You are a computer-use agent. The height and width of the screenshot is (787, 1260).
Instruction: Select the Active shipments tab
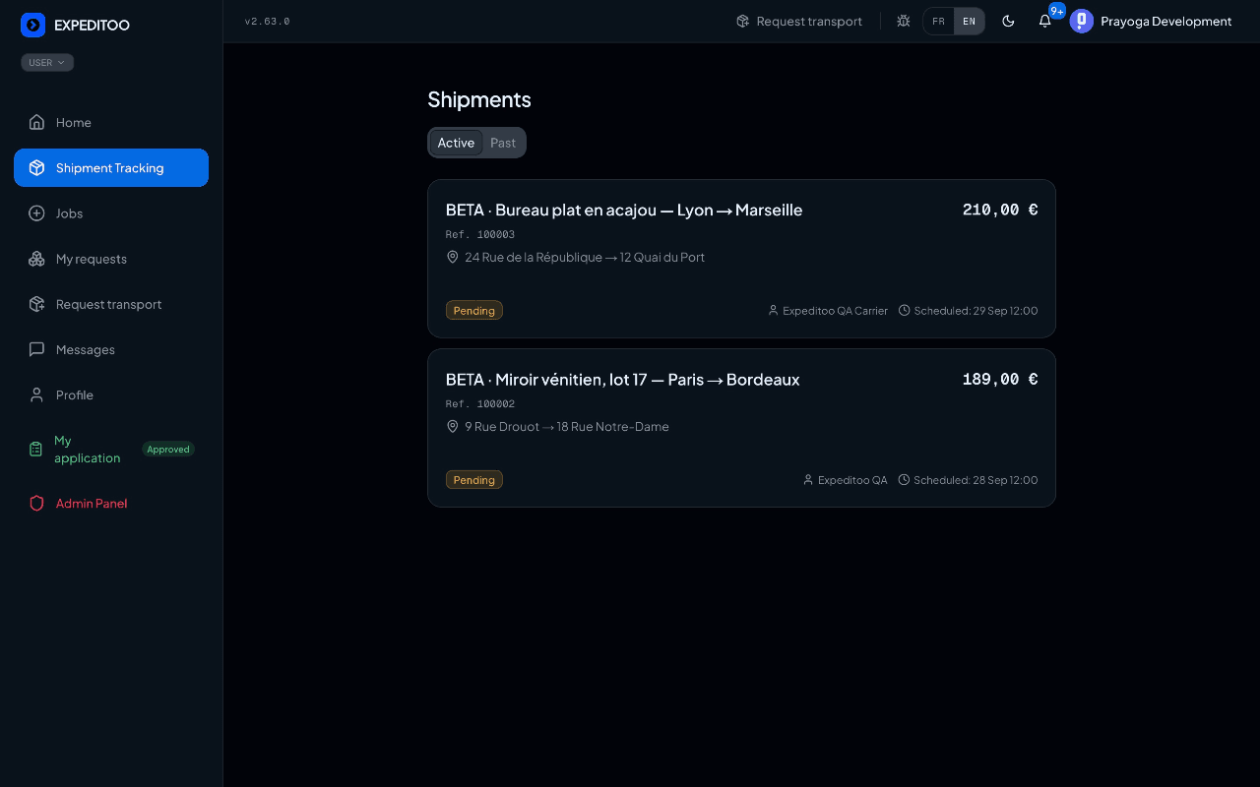click(x=456, y=143)
